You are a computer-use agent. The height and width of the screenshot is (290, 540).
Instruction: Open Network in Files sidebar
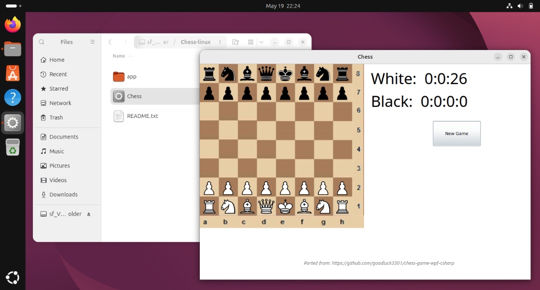[67, 103]
